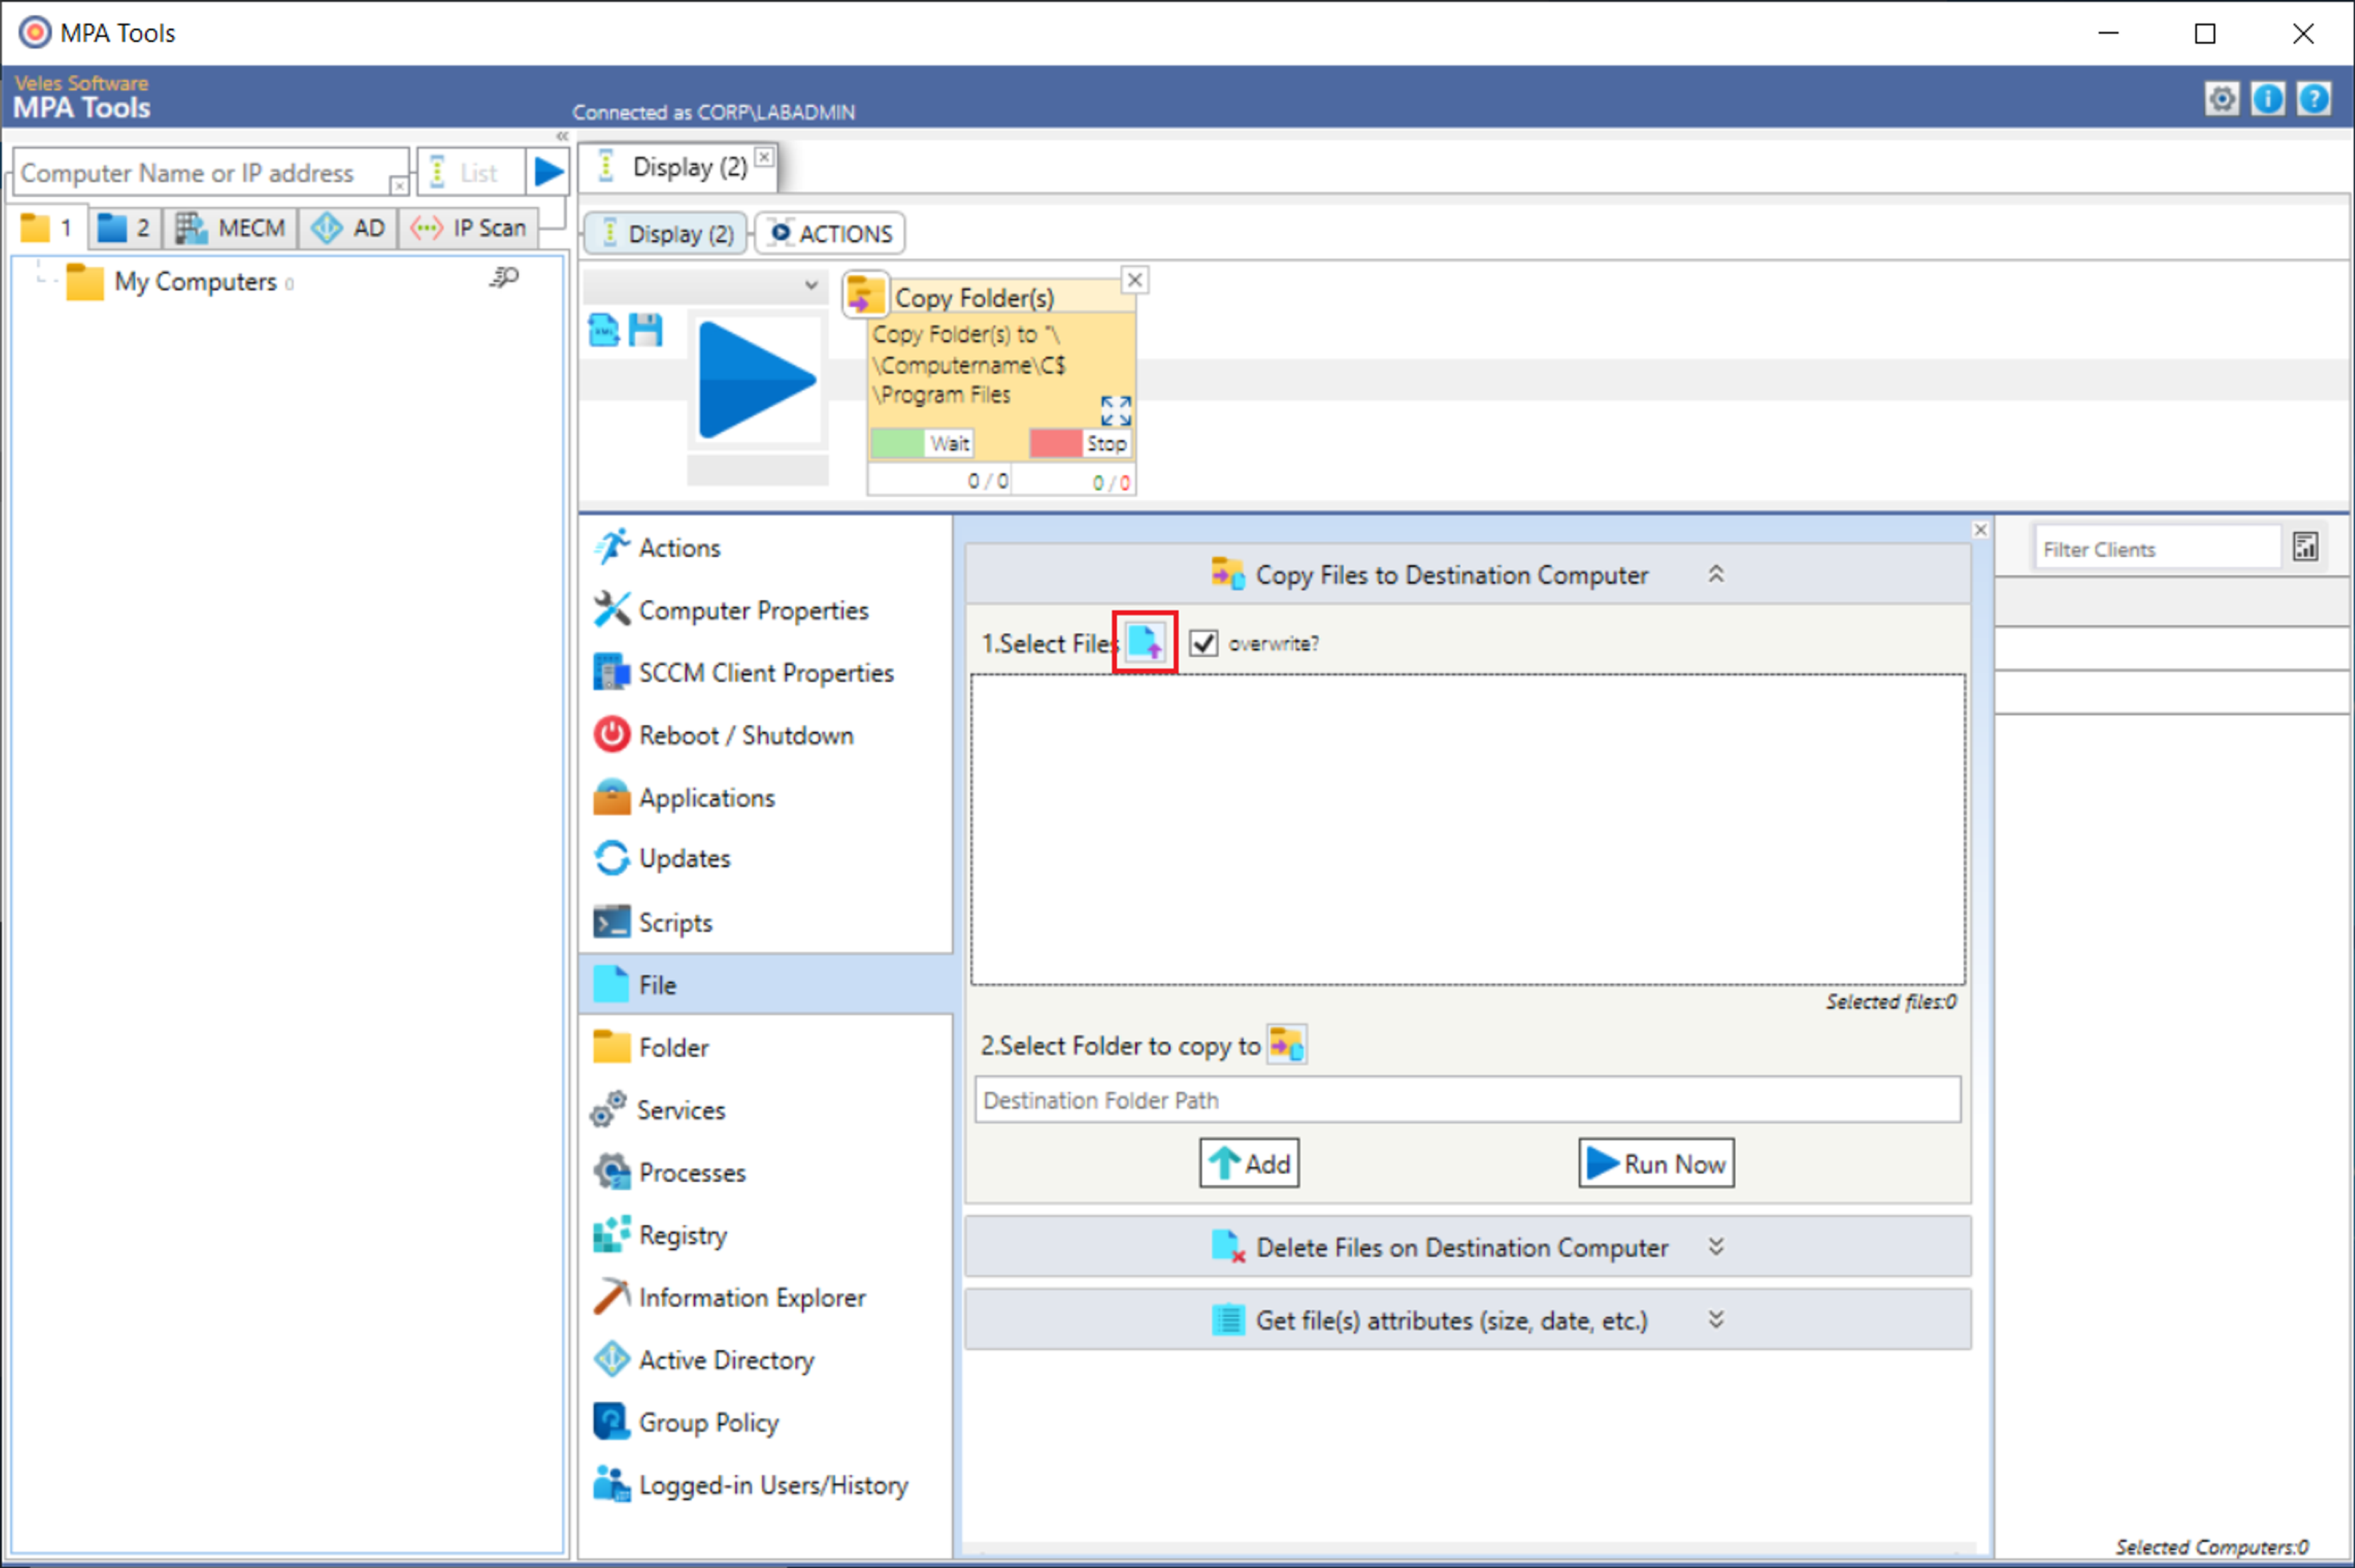Select the inner Display (2) sub-tab
This screenshot has height=1568, width=2355.
point(666,233)
